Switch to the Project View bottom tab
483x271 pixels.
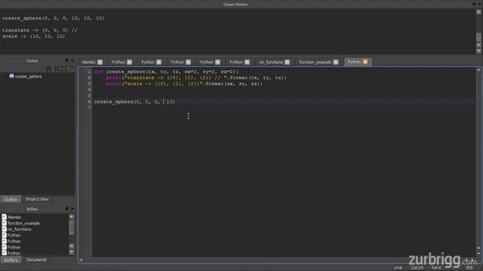[x=37, y=199]
